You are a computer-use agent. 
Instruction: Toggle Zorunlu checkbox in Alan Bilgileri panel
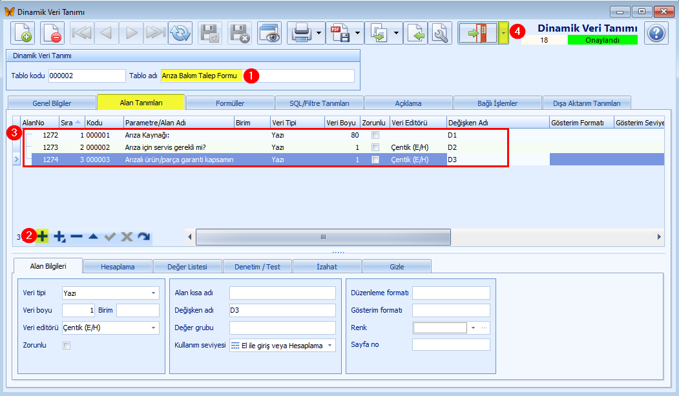(x=67, y=346)
